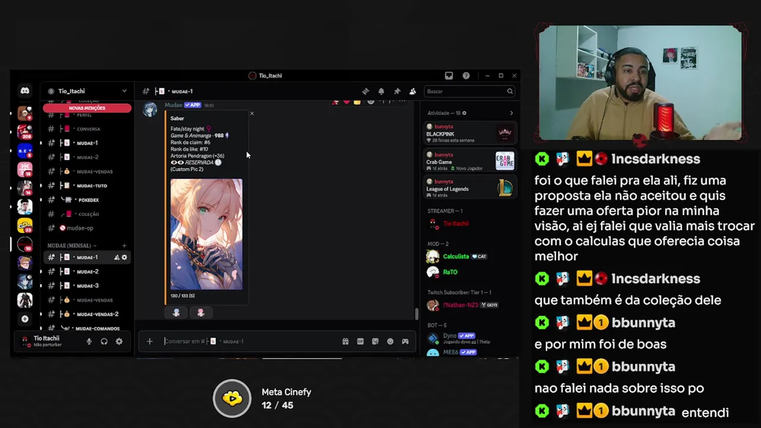
Task: Open yellow server icon with 23 badge
Action: [24, 225]
